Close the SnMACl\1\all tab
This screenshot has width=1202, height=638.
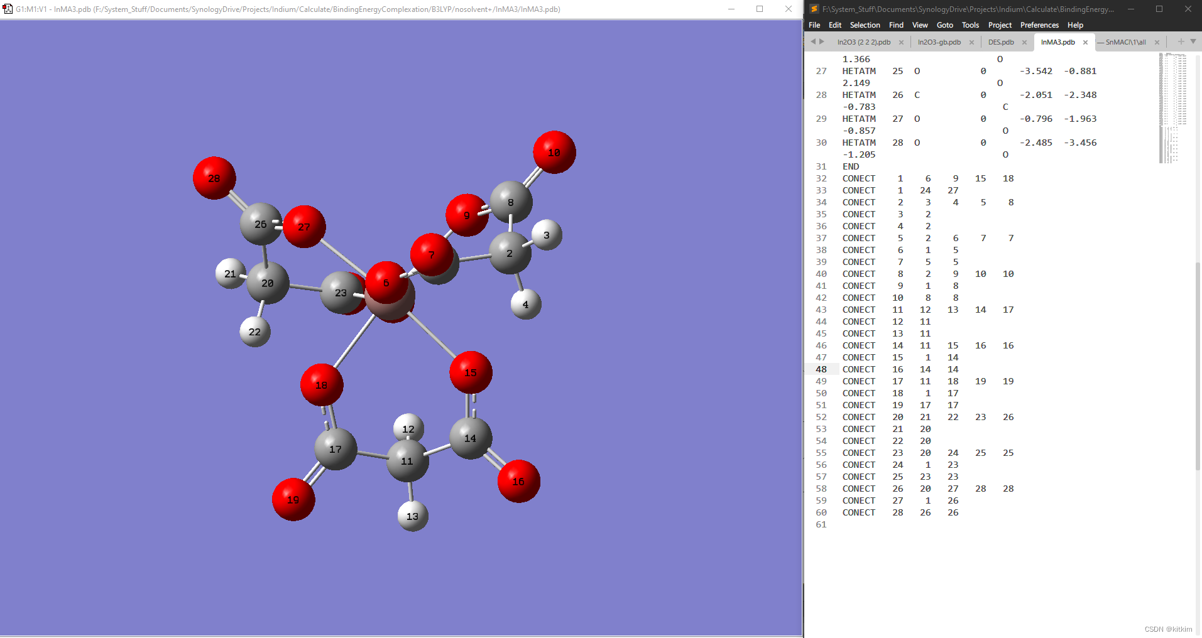(1157, 43)
